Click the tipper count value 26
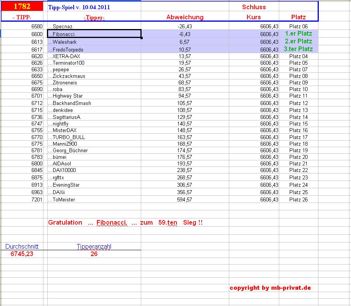Viewport: 351px width, 306px height. 94,254
